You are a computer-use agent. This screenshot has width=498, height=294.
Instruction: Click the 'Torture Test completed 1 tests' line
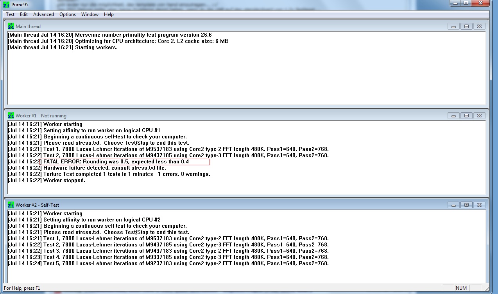109,174
